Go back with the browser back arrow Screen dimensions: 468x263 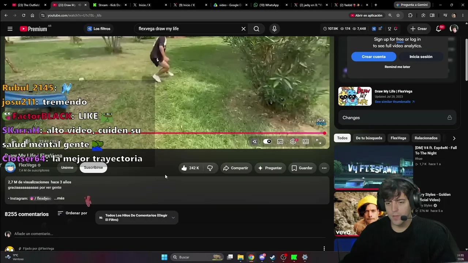pyautogui.click(x=6, y=15)
